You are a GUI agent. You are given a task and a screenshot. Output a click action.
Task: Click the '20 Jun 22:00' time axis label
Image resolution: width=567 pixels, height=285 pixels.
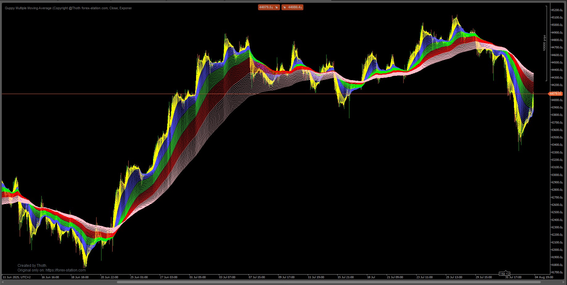pos(109,277)
